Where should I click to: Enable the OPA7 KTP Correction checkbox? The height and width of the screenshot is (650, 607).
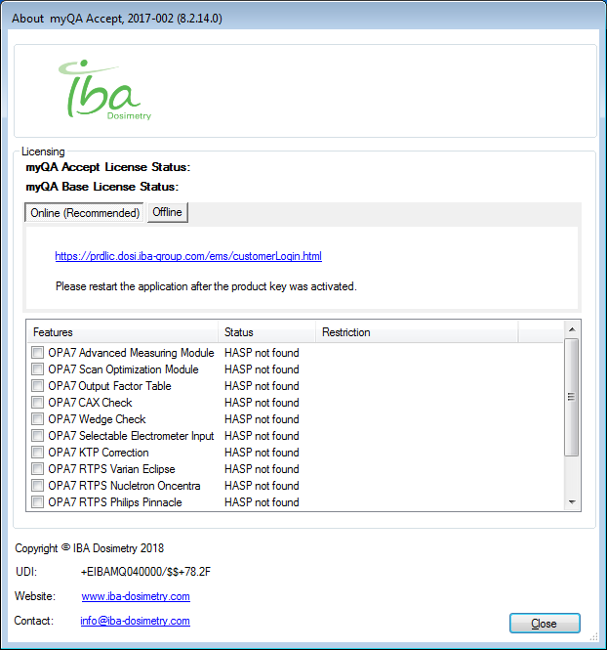click(37, 453)
